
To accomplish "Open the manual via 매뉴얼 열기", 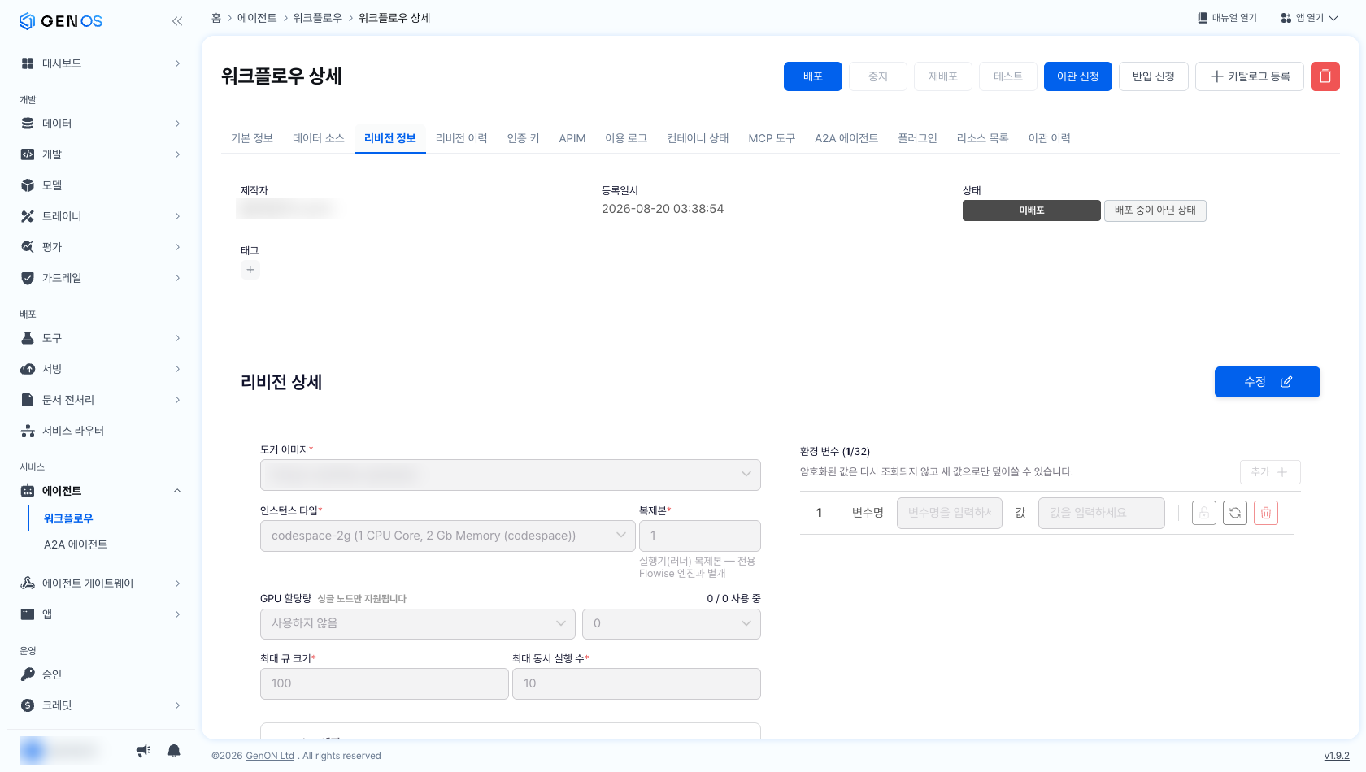I will (x=1227, y=18).
